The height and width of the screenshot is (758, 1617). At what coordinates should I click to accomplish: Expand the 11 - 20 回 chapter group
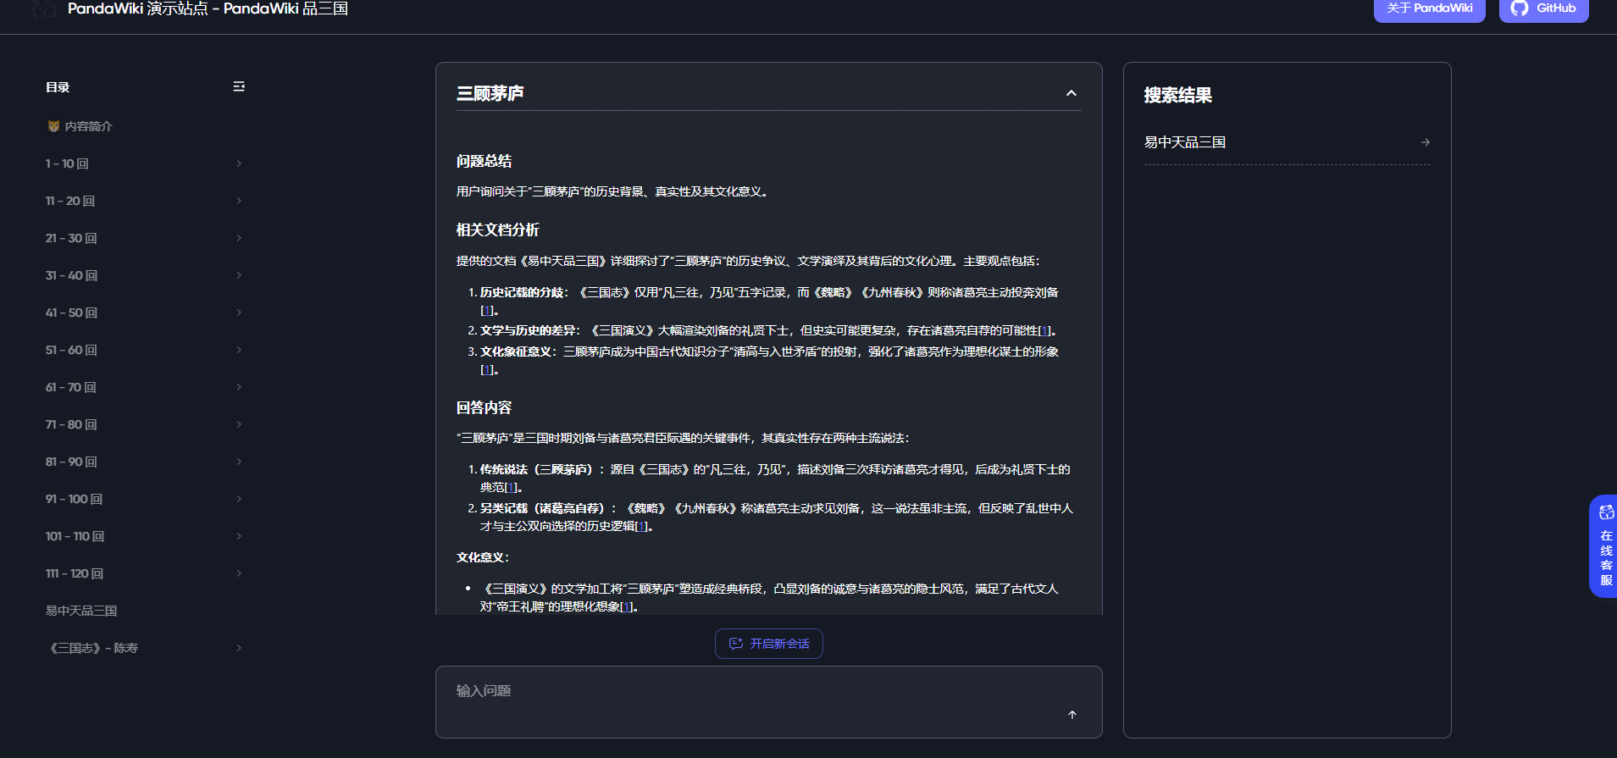click(x=239, y=201)
